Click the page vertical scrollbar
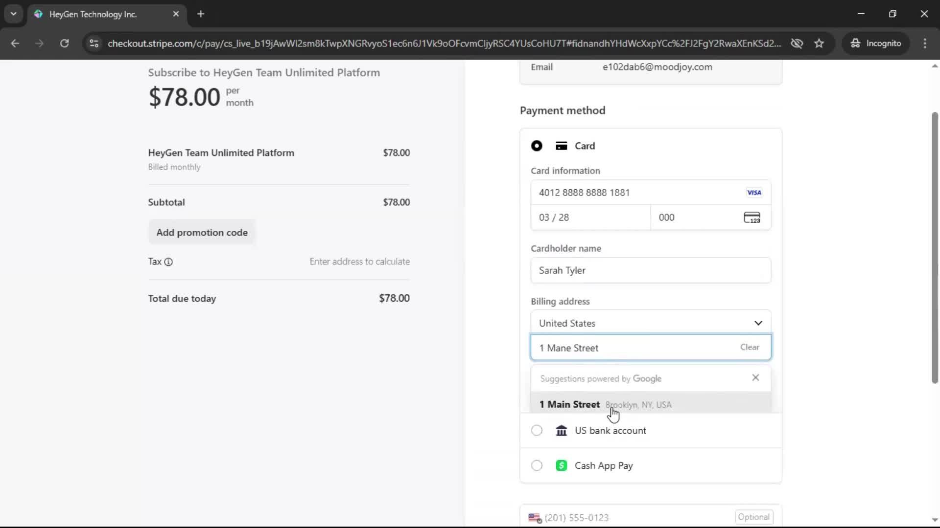Screen dimensions: 940x528 pyautogui.click(x=935, y=247)
